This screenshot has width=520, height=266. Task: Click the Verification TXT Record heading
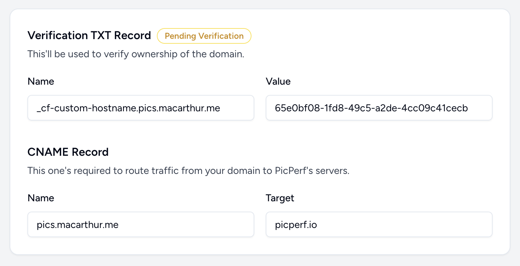click(89, 36)
